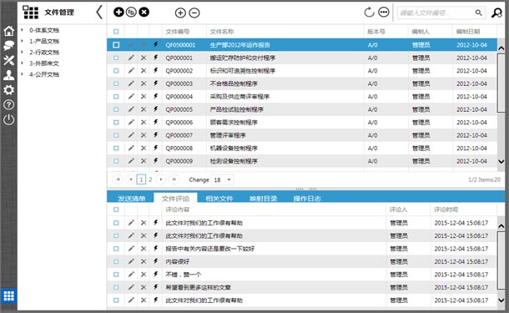
Task: Collapse the 文件管理 side panel with chevron
Action: click(x=99, y=13)
